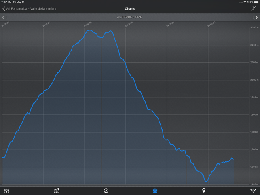
Task: Click the Charts heading
Action: click(x=130, y=9)
